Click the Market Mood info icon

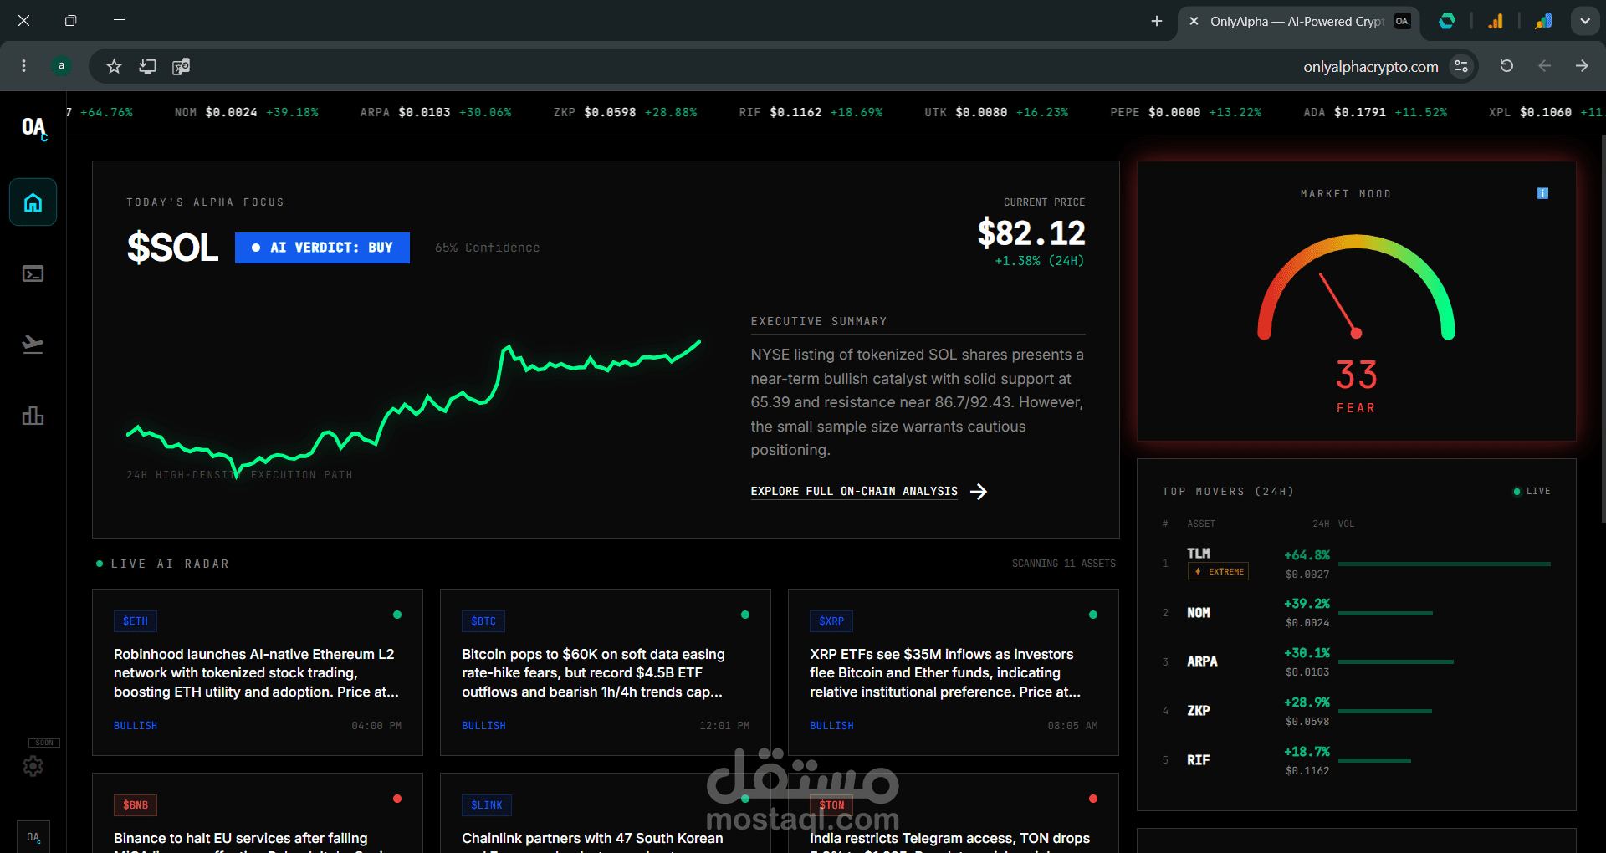click(x=1542, y=193)
